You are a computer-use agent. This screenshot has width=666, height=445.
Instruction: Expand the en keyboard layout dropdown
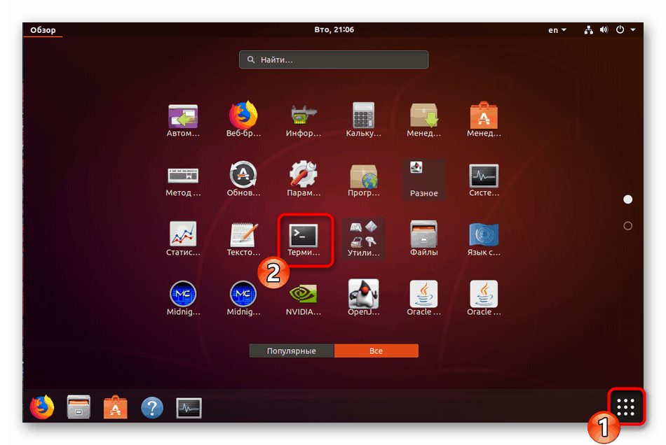pyautogui.click(x=556, y=29)
